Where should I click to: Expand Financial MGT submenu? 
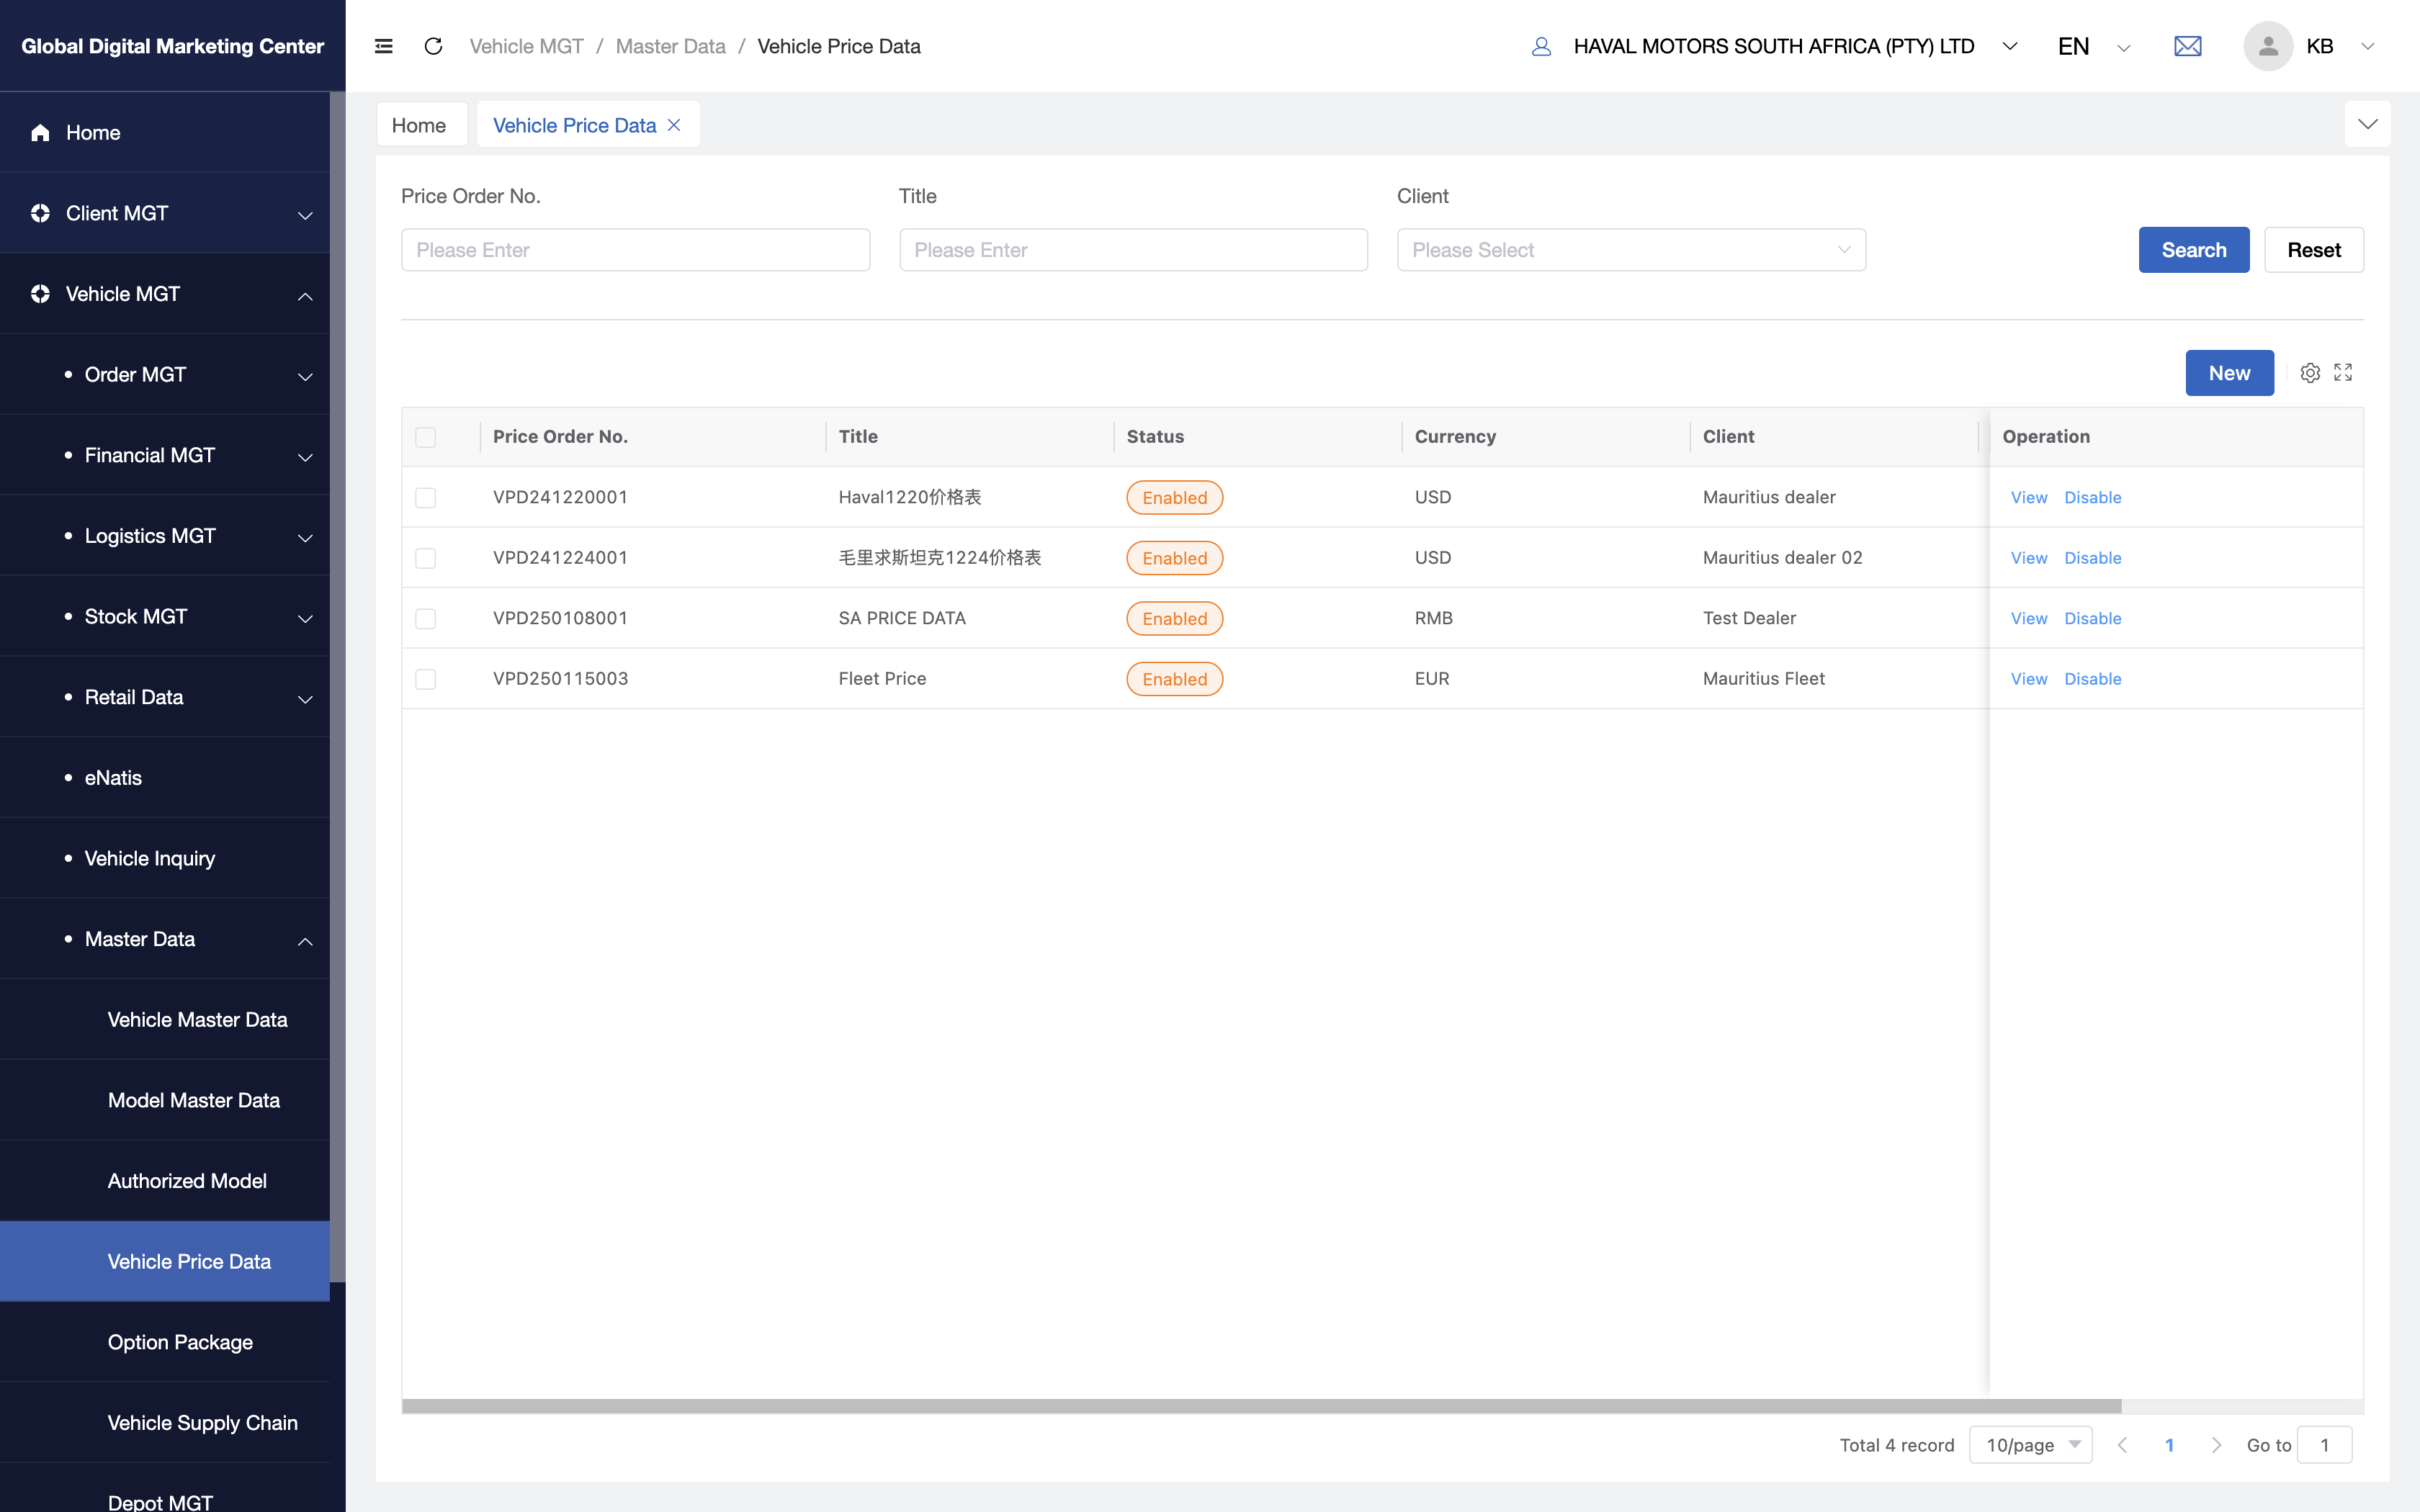click(x=305, y=457)
